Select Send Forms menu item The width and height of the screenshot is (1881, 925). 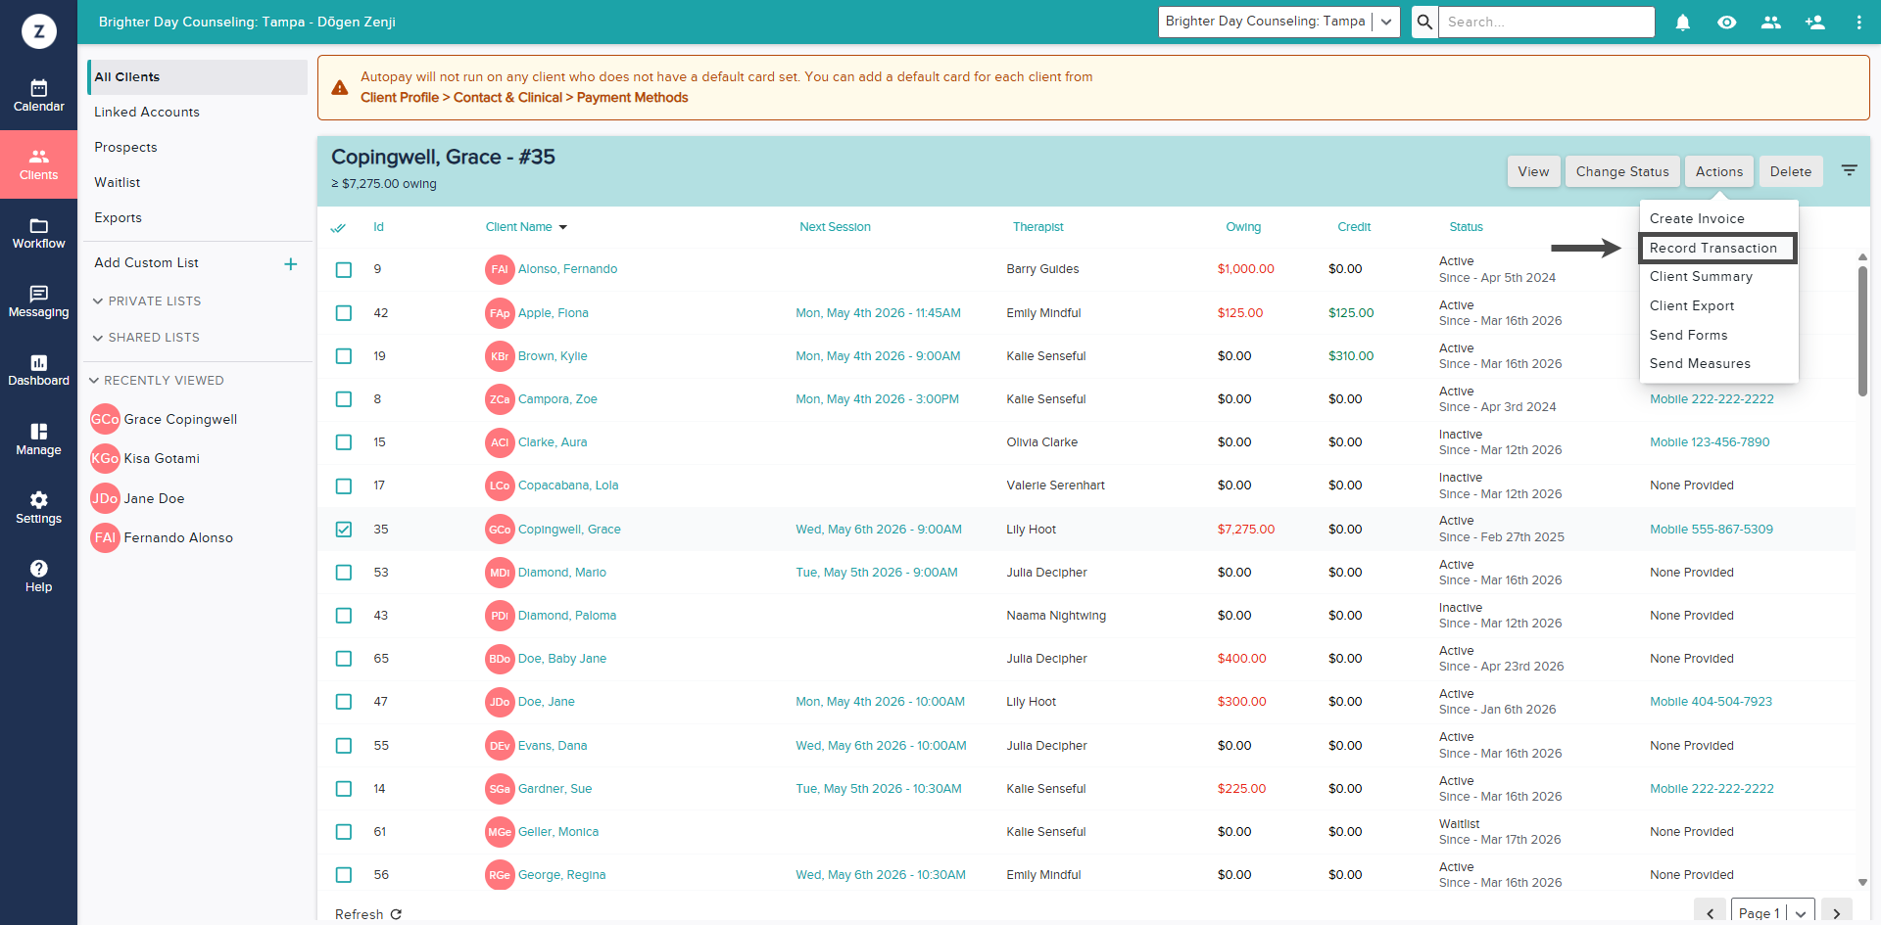(1718, 335)
